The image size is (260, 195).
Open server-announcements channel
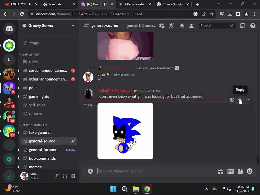pyautogui.click(x=48, y=71)
